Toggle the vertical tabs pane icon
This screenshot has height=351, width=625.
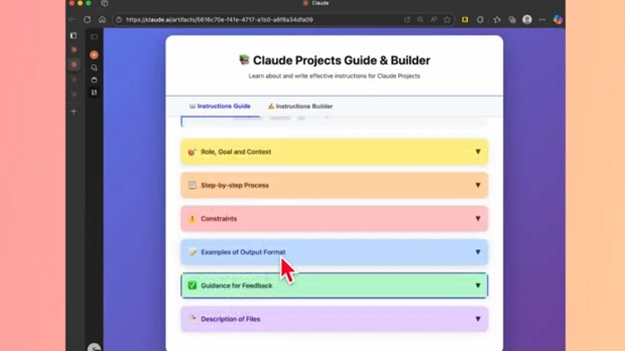click(74, 35)
